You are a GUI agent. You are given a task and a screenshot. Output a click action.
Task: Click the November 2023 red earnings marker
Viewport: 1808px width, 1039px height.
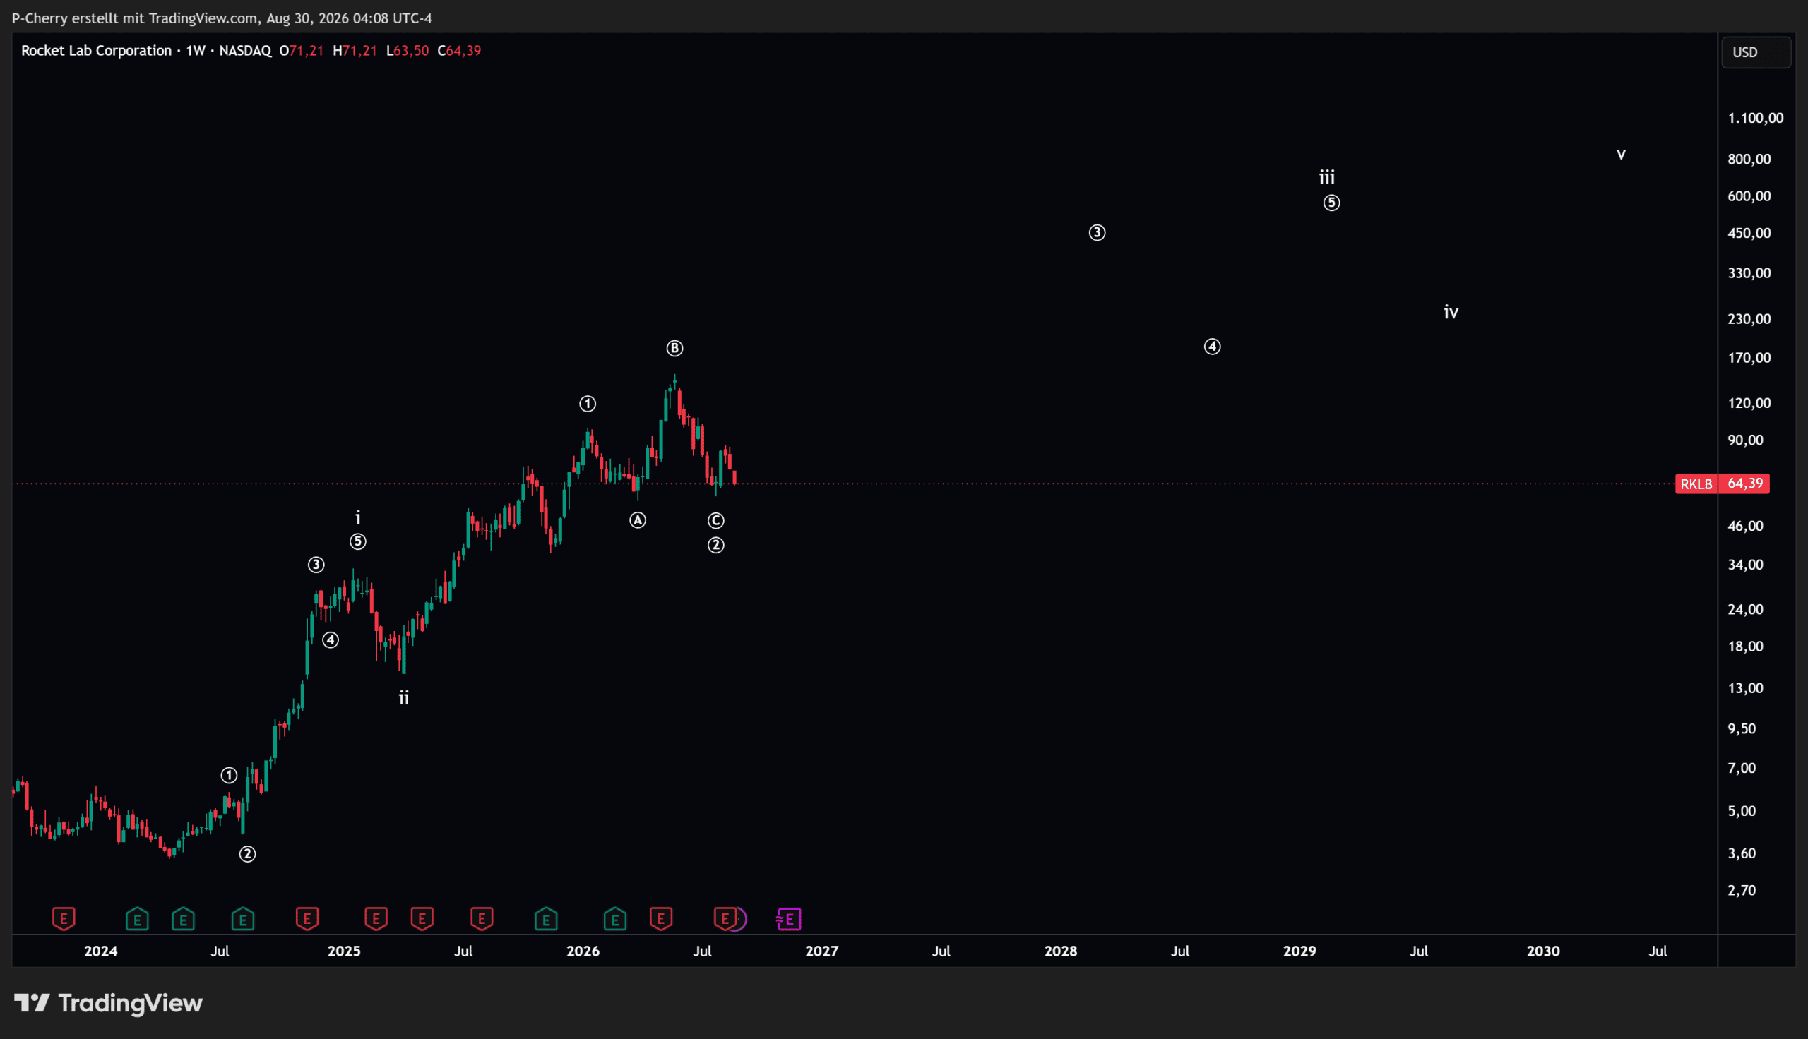[x=64, y=918]
